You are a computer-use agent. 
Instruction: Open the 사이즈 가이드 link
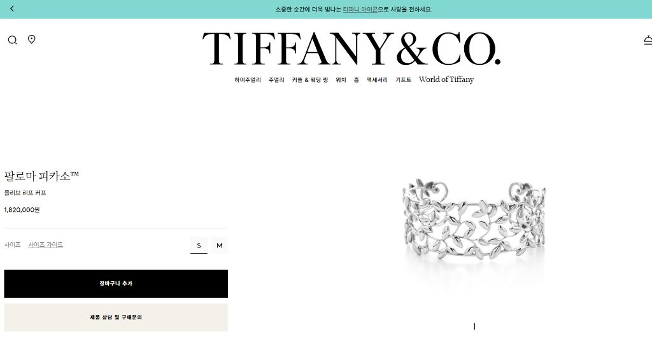click(46, 245)
